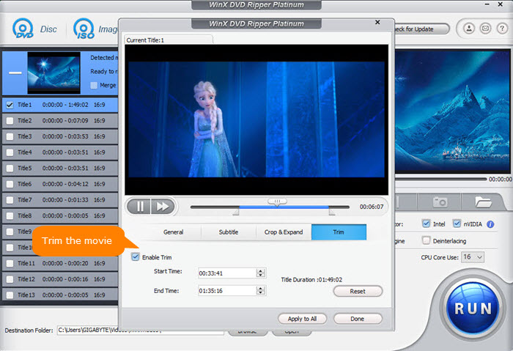This screenshot has height=351, width=513.
Task: Open the email envelope icon
Action: click(485, 29)
